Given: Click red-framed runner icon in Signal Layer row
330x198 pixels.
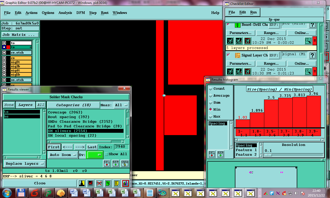Looking at the screenshot, I should [247, 71].
